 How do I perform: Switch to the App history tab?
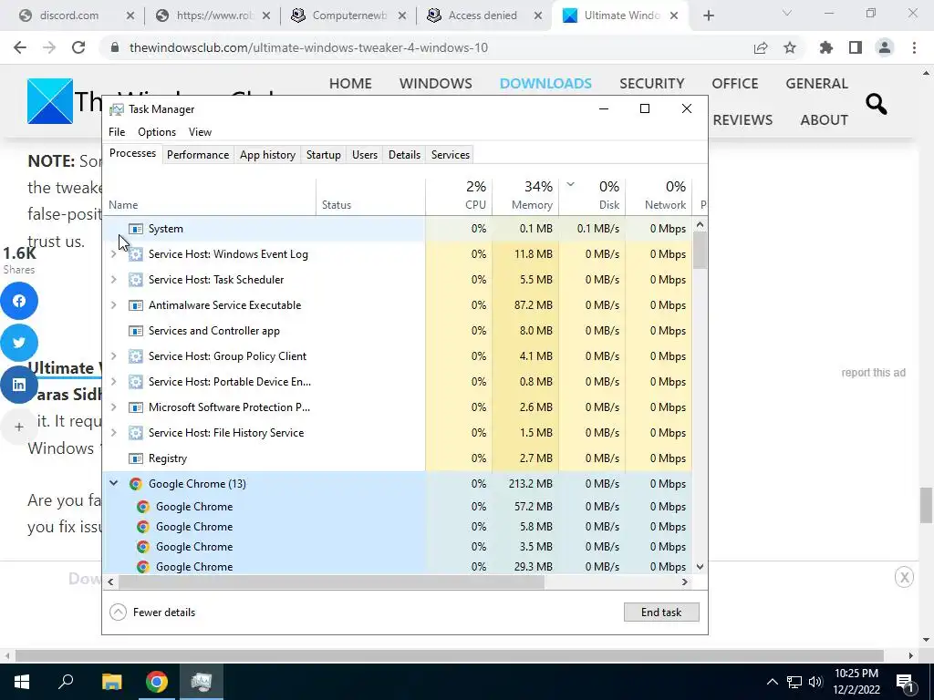click(267, 155)
